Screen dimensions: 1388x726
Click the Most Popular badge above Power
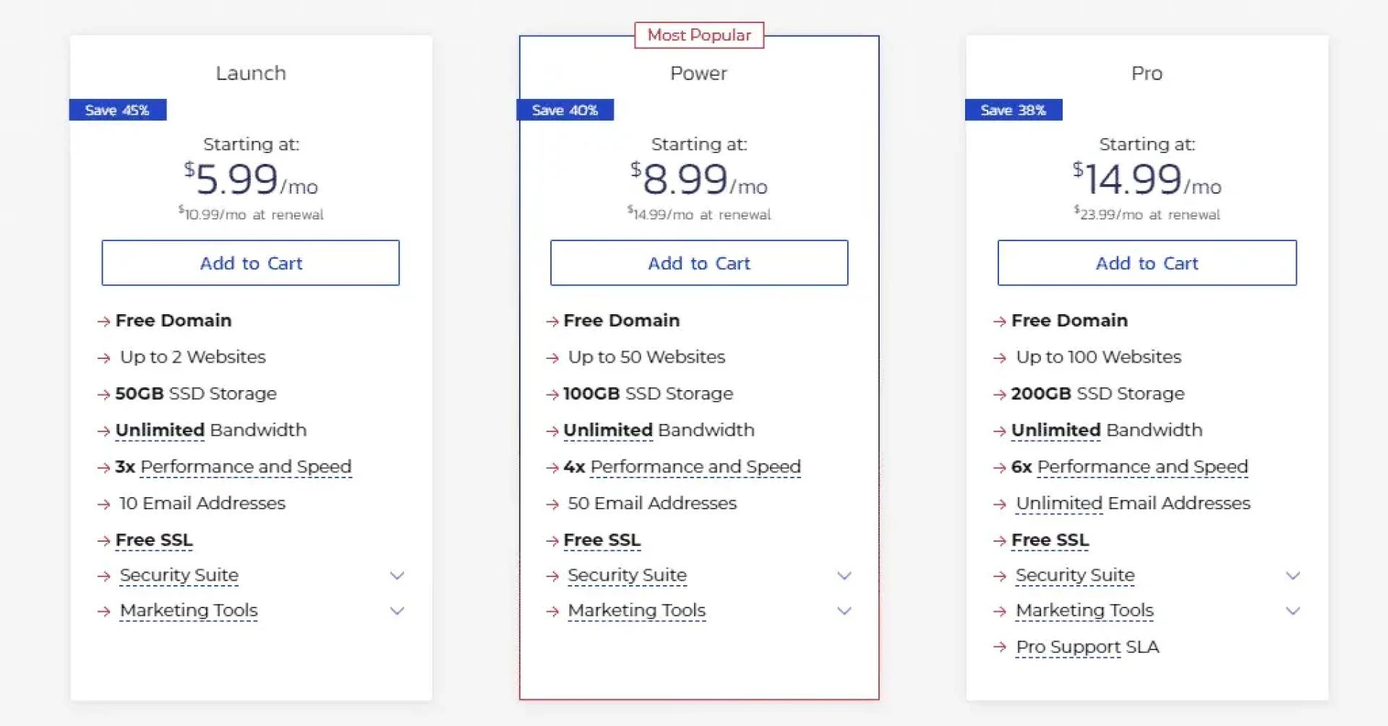[x=698, y=35]
